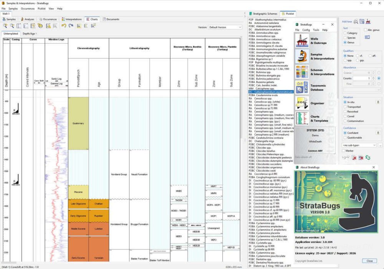Select the Category sort radio button
This screenshot has width=384, height=269.
coord(345,33)
